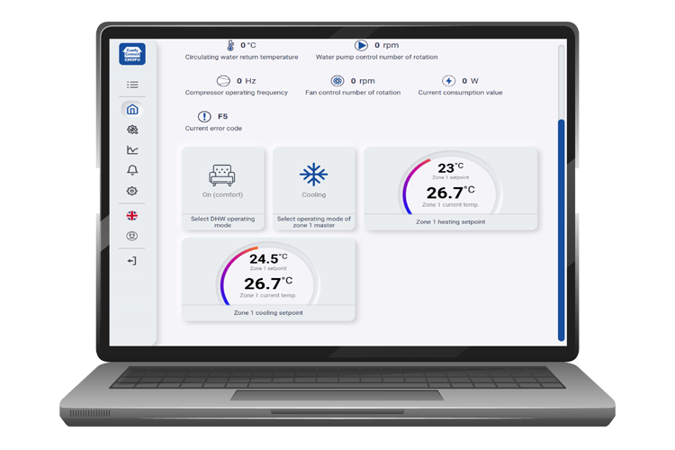Click the snowflake Cooling icon
Screen dimensions: 675x450
tap(314, 175)
